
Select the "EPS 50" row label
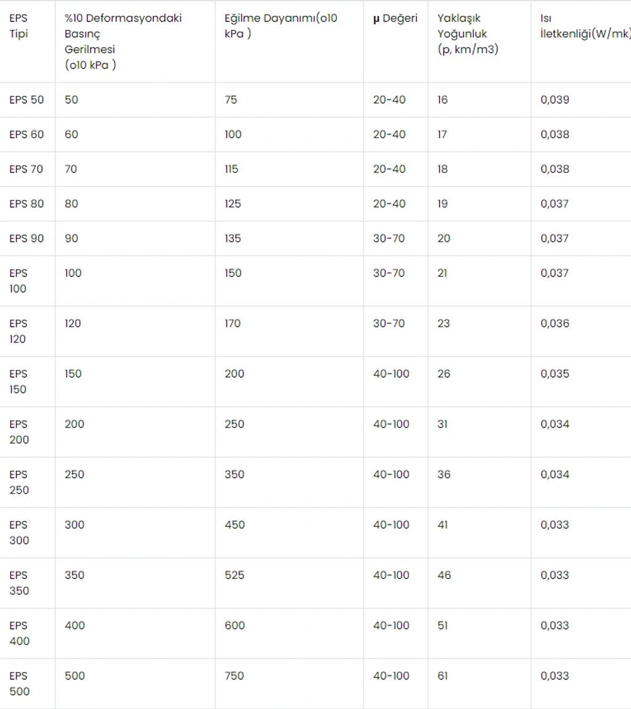27,100
